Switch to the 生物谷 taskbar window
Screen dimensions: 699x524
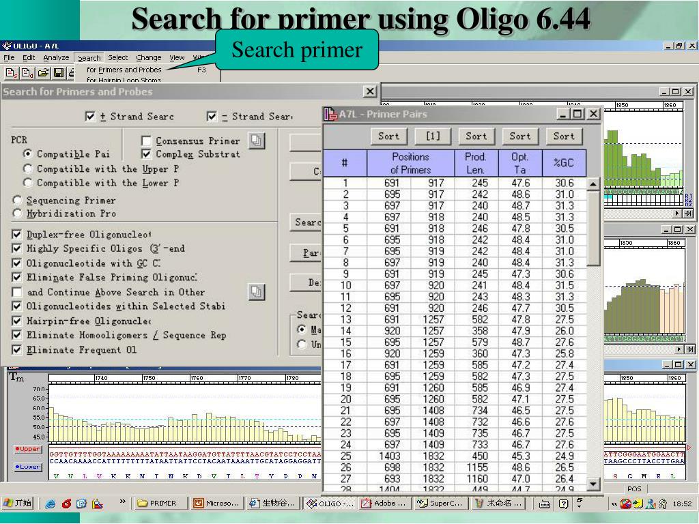(273, 504)
